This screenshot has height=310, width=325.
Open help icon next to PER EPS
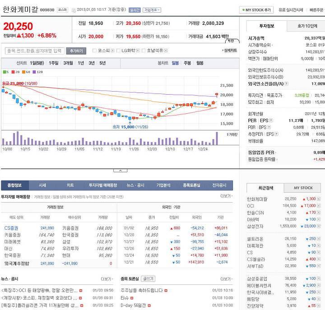pyautogui.click(x=271, y=120)
